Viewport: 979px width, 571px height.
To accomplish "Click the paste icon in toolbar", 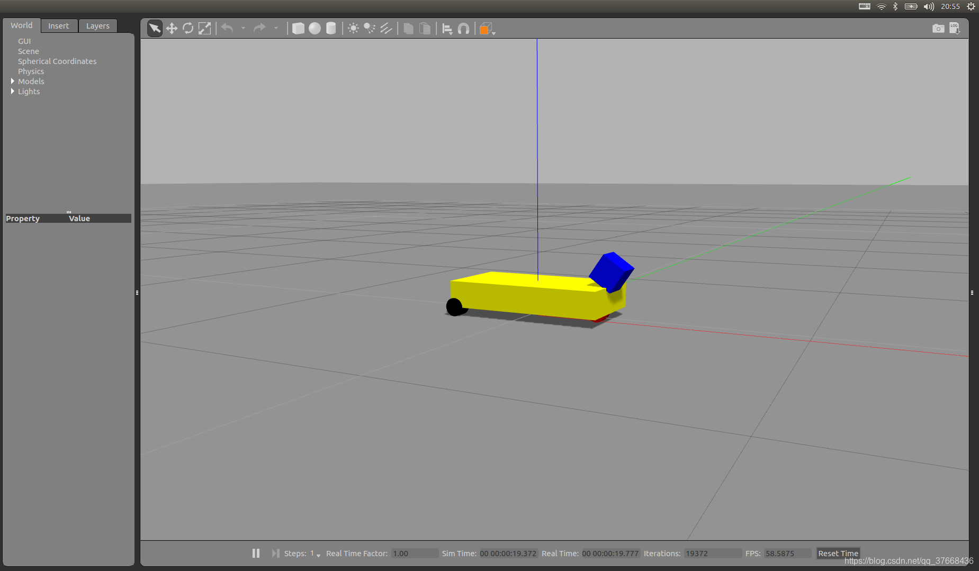I will point(425,28).
